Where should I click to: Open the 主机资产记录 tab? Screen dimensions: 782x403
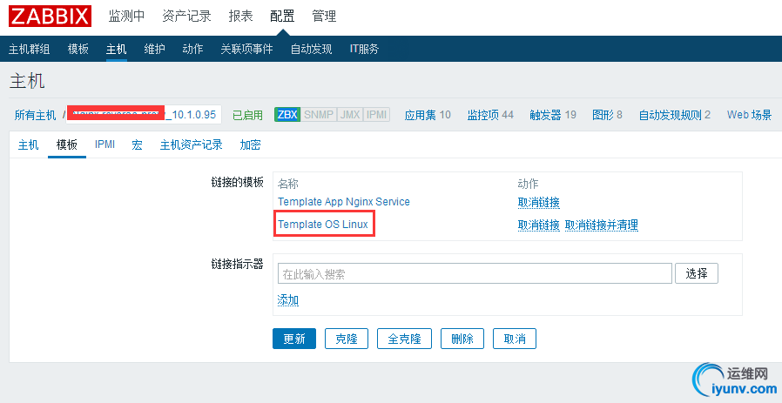coord(191,145)
